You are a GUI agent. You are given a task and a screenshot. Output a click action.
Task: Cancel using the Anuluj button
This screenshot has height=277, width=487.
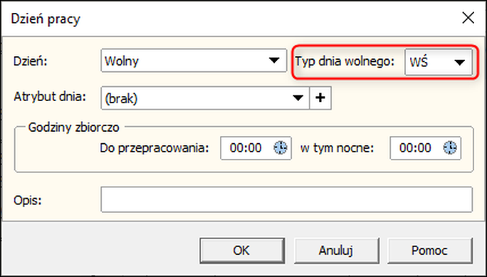[x=336, y=250]
